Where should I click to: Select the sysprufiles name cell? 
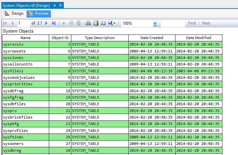25,131
